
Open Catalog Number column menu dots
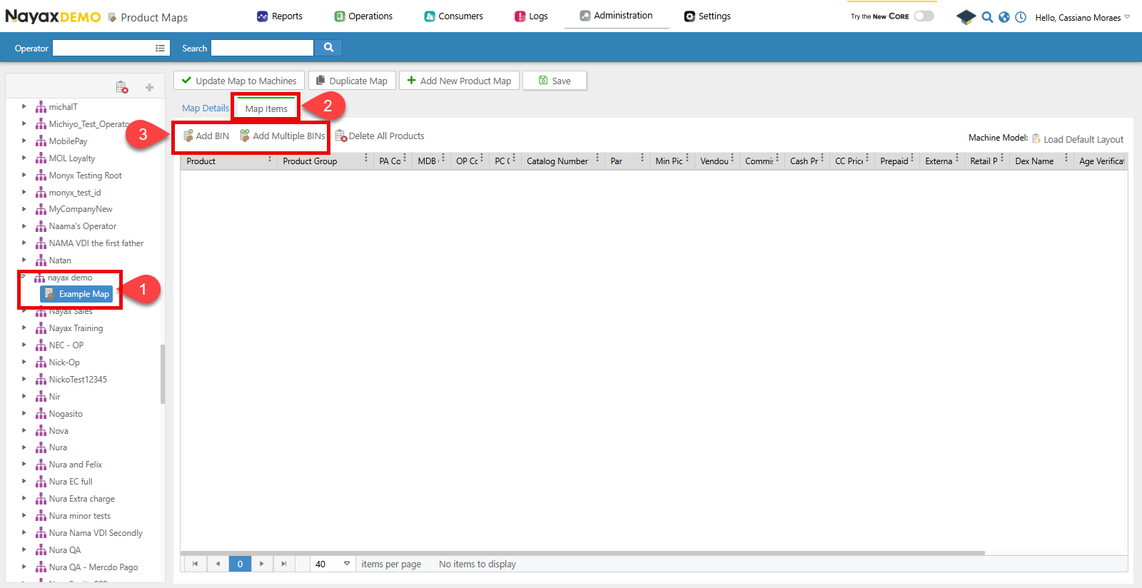click(x=597, y=159)
